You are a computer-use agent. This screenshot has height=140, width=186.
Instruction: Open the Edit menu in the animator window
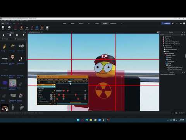click(42, 79)
